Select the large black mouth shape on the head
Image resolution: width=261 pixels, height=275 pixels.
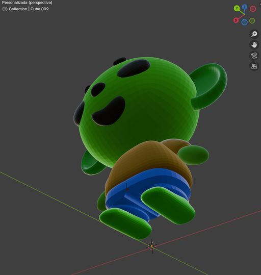tap(109, 111)
